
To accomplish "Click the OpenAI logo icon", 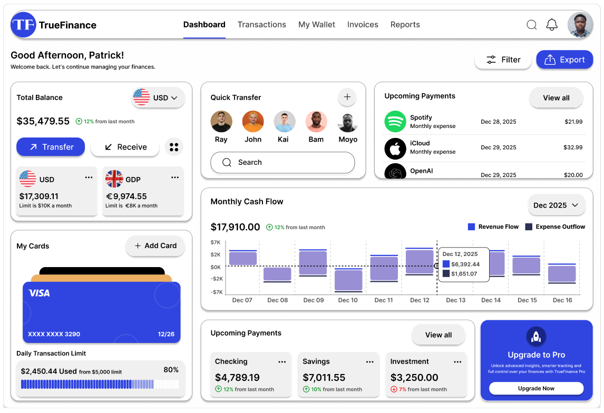I will (395, 172).
